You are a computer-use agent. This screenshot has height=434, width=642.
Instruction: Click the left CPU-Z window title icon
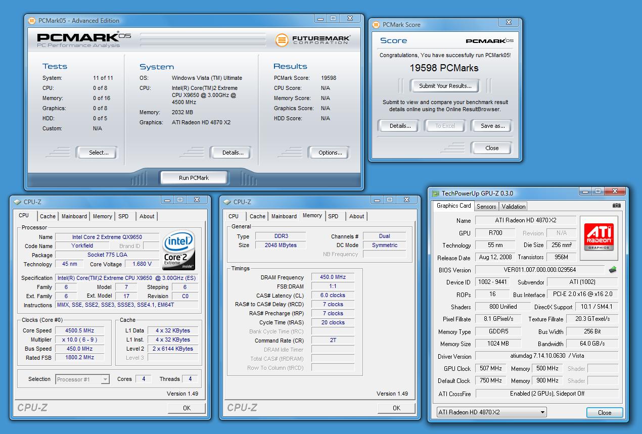point(17,202)
